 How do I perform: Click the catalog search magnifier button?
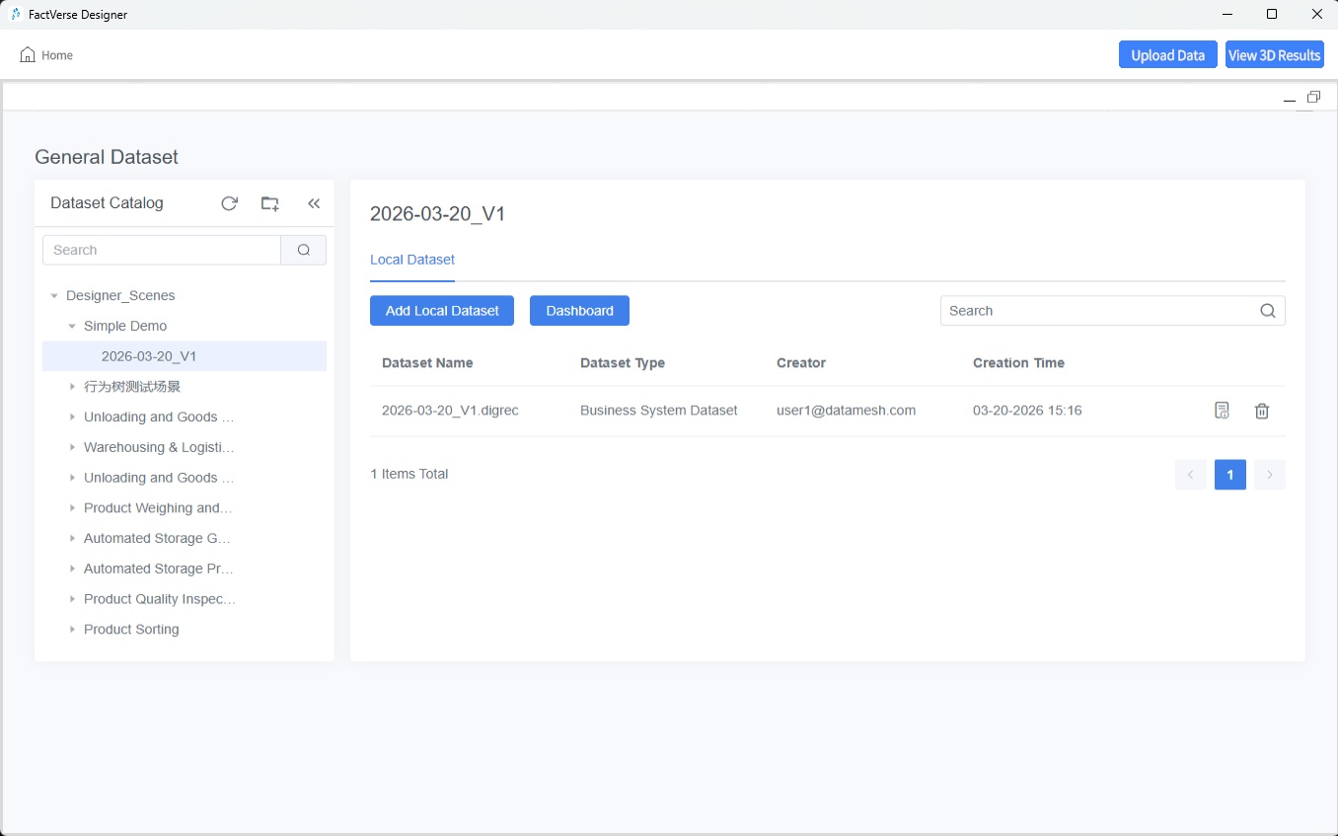click(304, 250)
